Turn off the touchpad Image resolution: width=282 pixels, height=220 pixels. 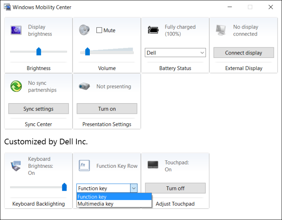point(175,188)
